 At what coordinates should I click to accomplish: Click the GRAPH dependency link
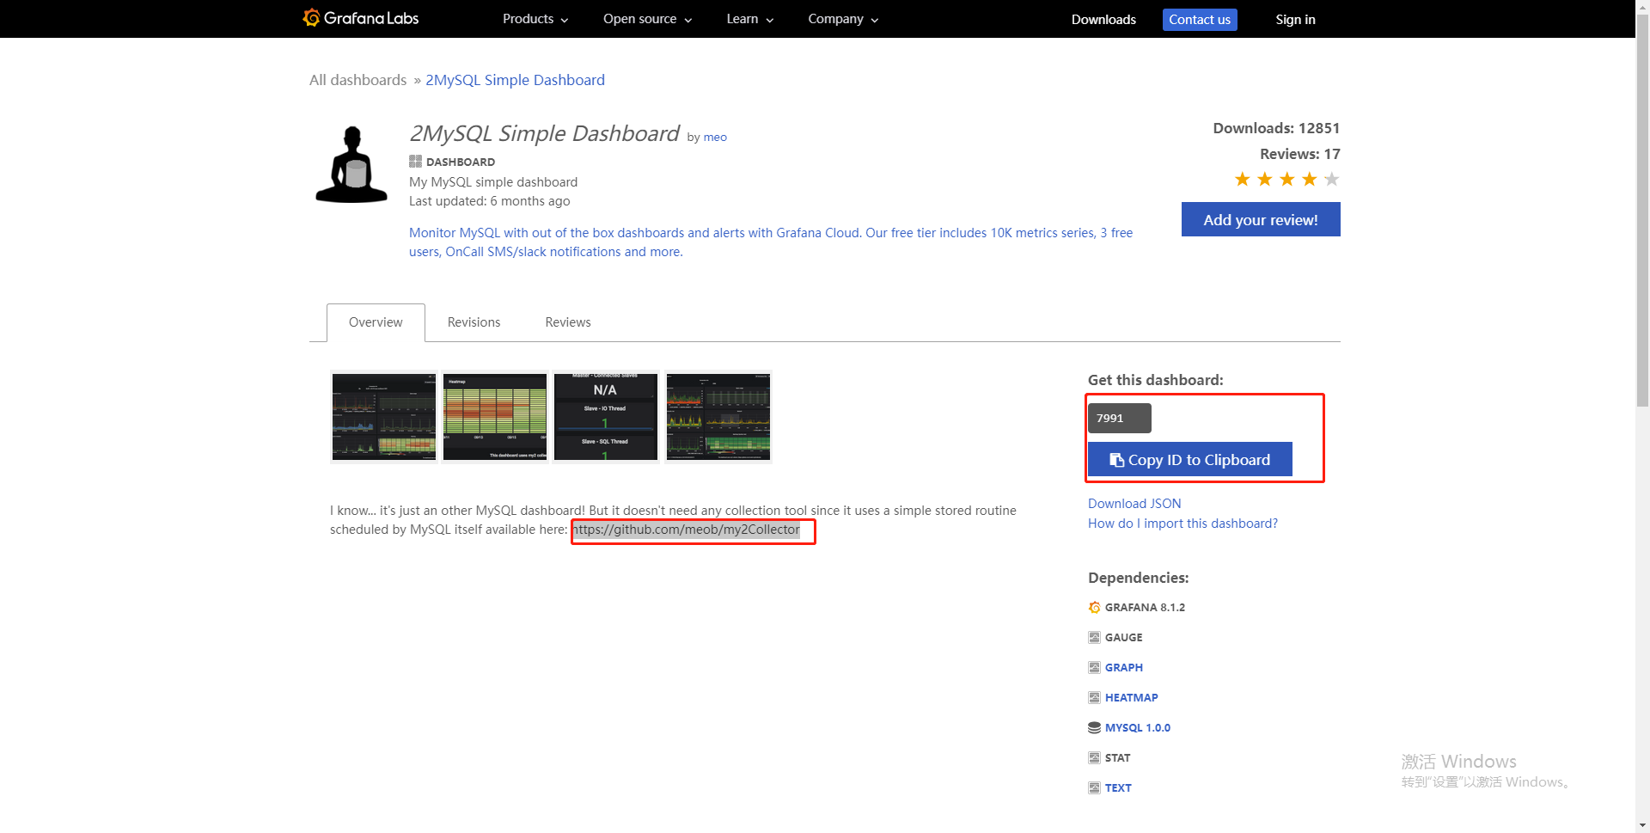point(1124,667)
